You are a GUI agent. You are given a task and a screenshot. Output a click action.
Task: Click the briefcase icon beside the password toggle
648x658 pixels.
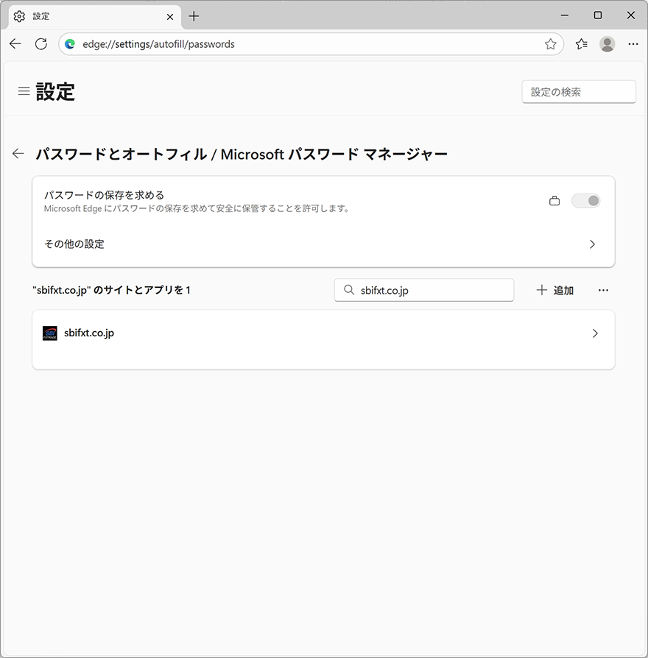[554, 200]
